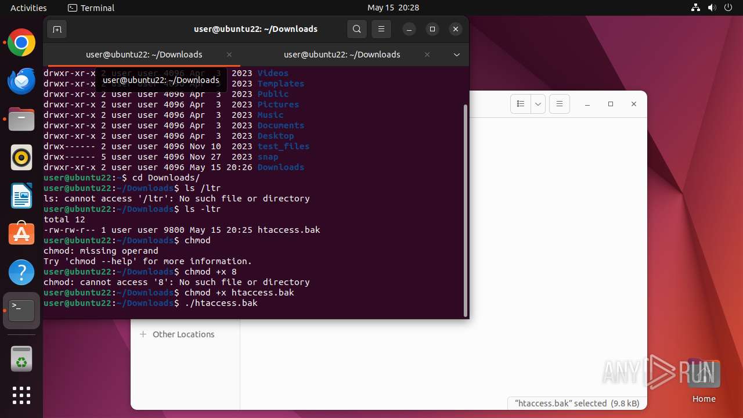743x418 pixels.
Task: Open the Trash from the dock
Action: coord(21,359)
